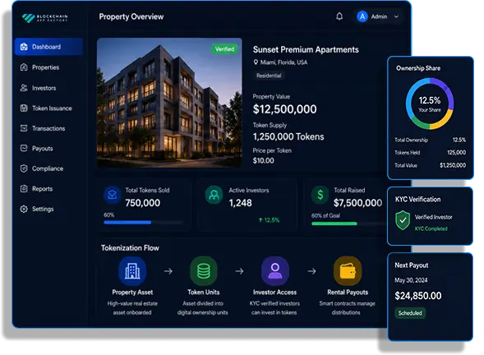The image size is (484, 355).
Task: Click the arrow after Property Asset
Action: (168, 271)
